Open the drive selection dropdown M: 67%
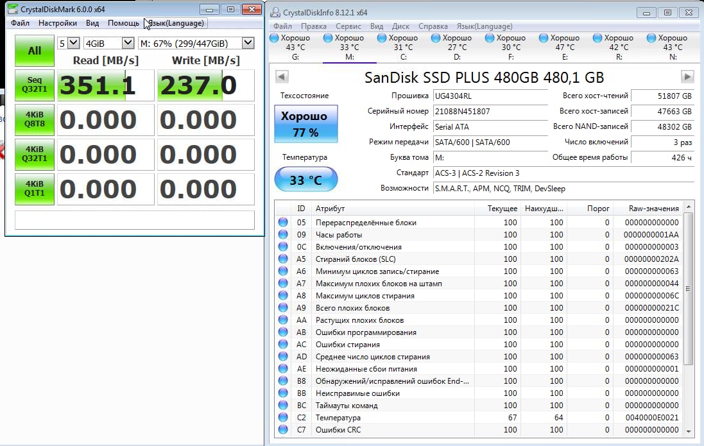This screenshot has height=446, width=704. click(x=196, y=43)
